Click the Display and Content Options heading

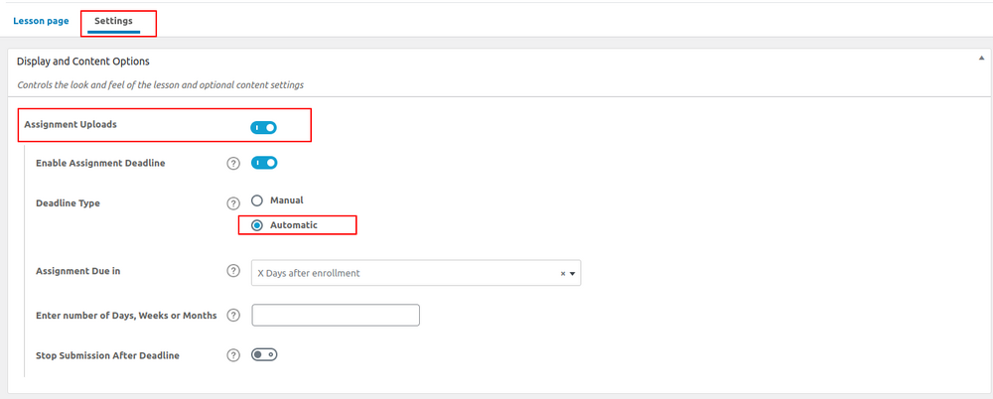tap(83, 62)
